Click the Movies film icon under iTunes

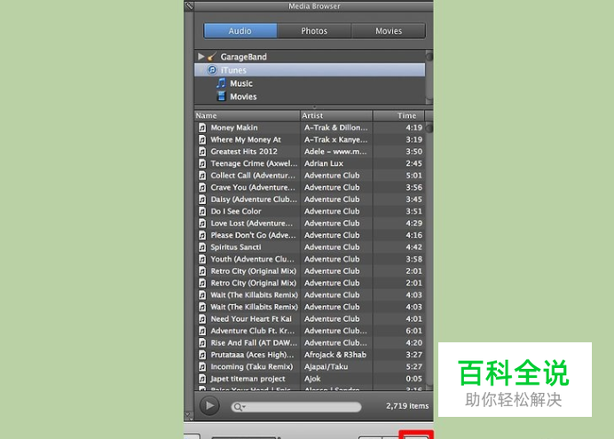coord(222,97)
